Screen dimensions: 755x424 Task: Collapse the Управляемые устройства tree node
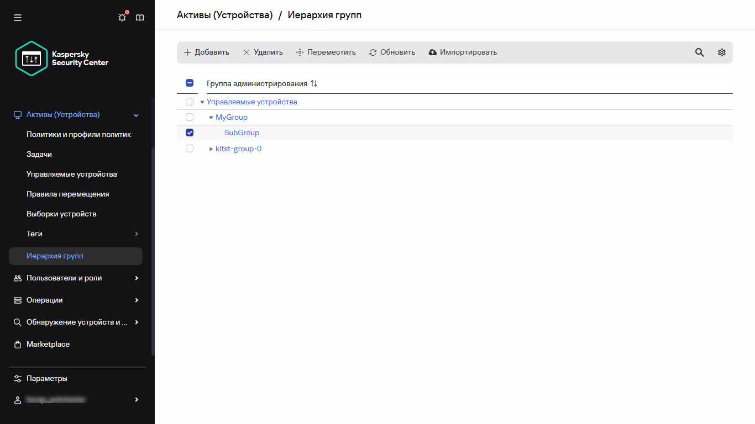tap(202, 102)
